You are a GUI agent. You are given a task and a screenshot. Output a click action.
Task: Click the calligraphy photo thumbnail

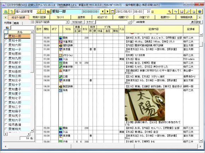[145, 105]
